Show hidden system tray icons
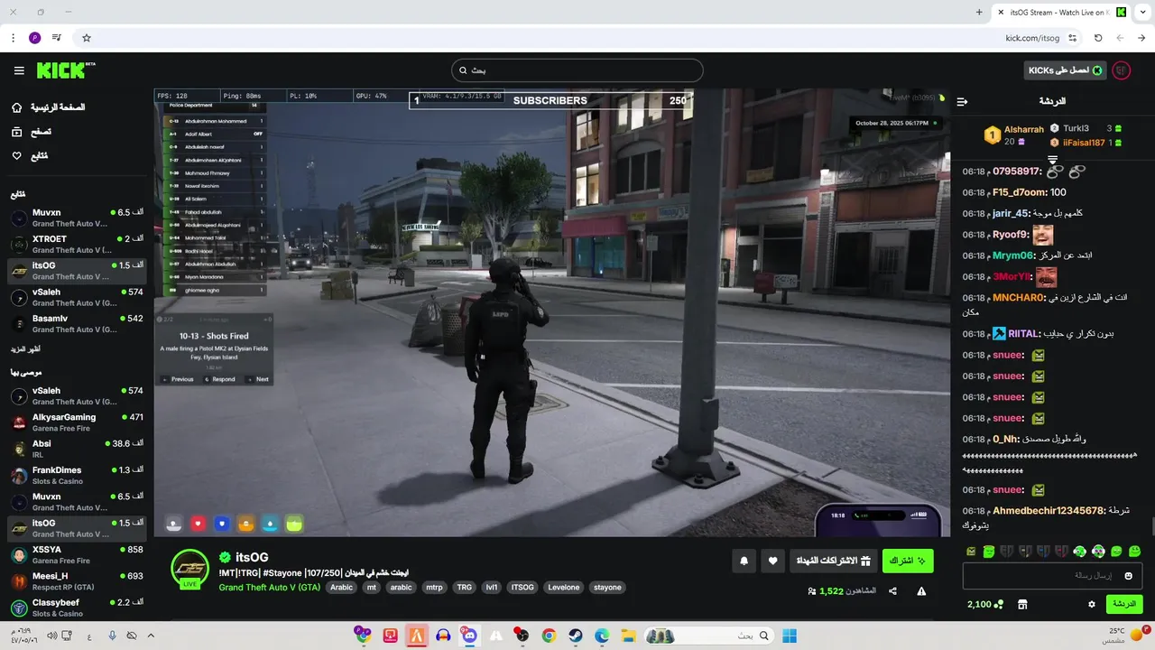Screen dimensions: 1155x650 (151, 636)
